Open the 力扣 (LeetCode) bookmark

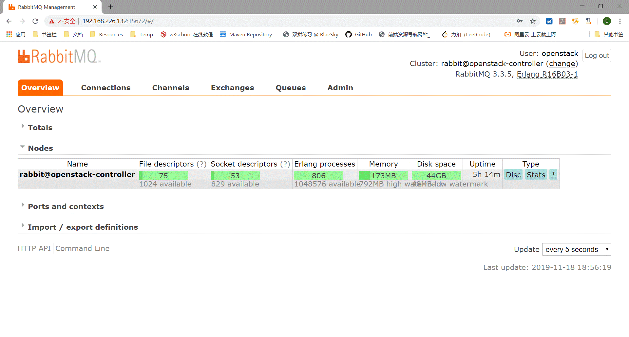(x=469, y=34)
